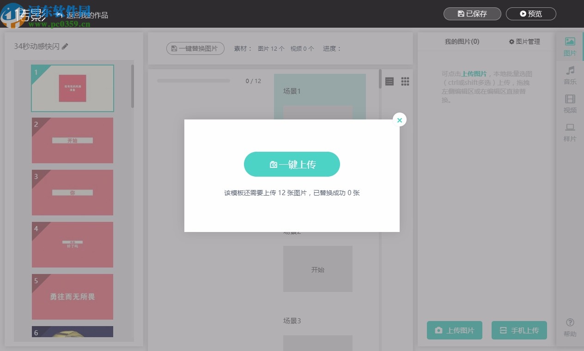This screenshot has height=351, width=584.
Task: Open the 音乐 (music) panel
Action: click(569, 76)
